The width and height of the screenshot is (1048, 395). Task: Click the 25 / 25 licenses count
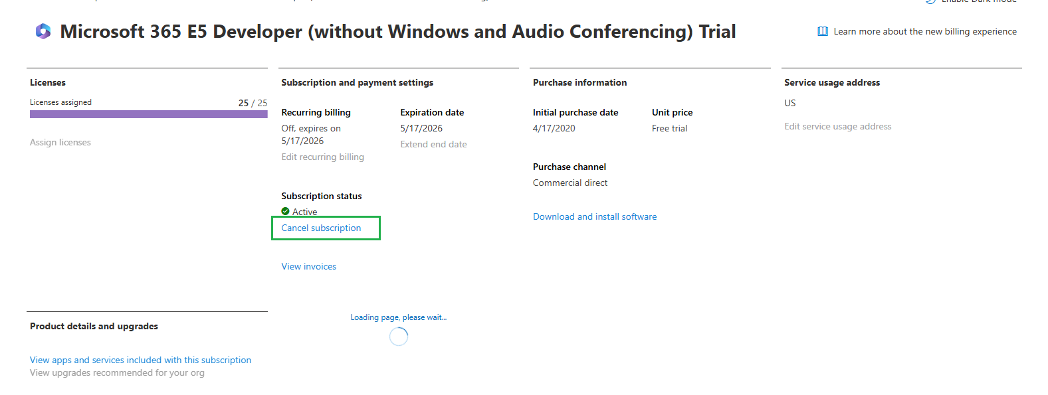[253, 103]
